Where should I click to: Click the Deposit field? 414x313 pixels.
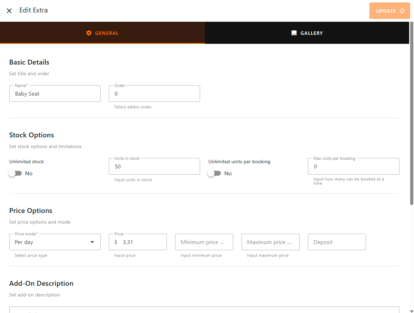pos(337,242)
